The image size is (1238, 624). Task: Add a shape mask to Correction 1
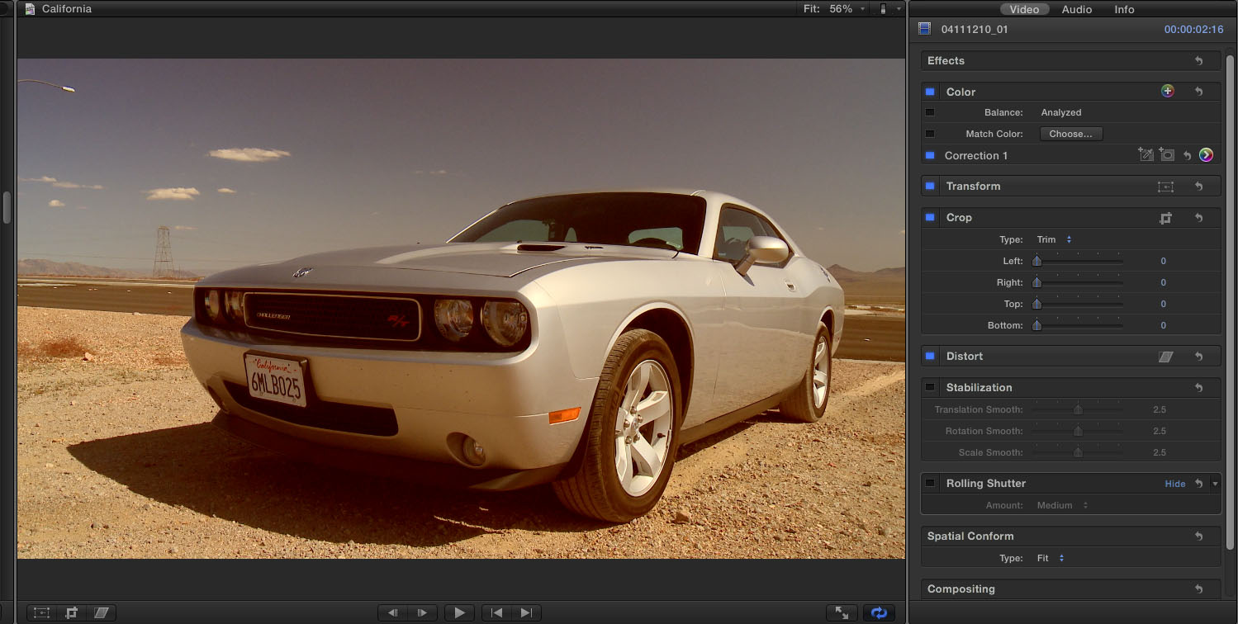pyautogui.click(x=1166, y=155)
